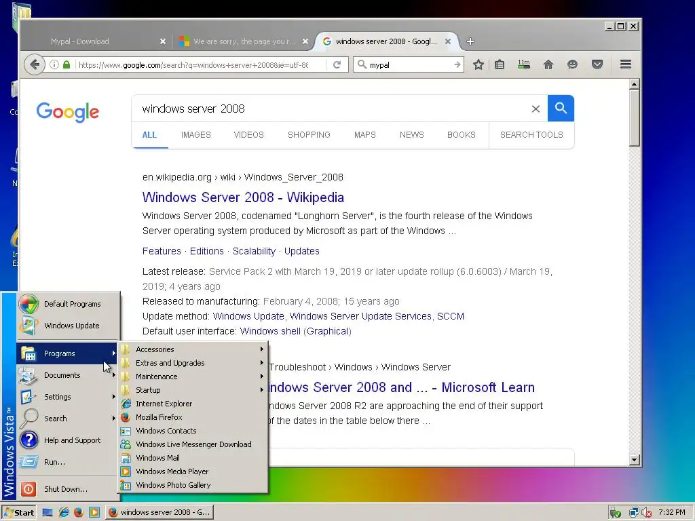Open Windows Photo Gallery menu entry
This screenshot has width=695, height=521.
pos(193,485)
